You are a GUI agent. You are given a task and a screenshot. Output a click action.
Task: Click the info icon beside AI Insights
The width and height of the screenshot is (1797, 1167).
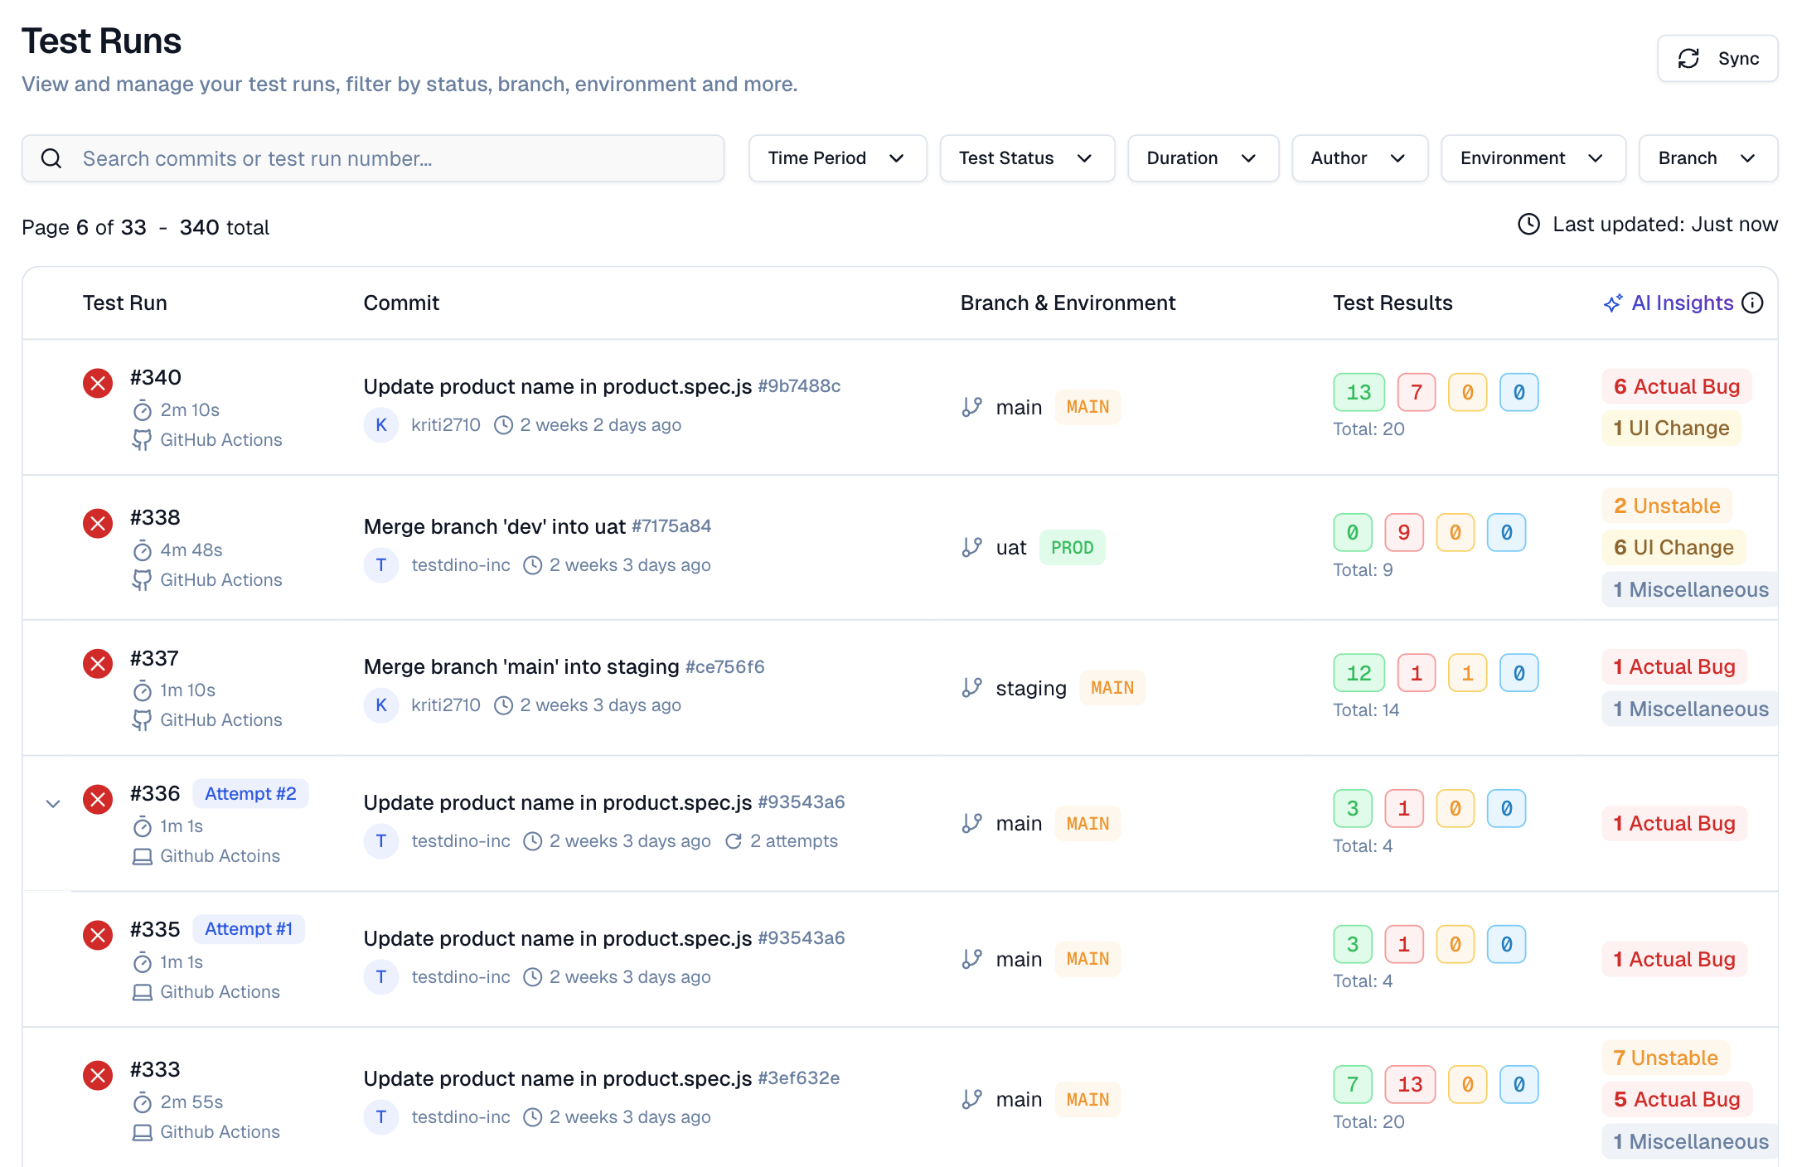[1753, 303]
